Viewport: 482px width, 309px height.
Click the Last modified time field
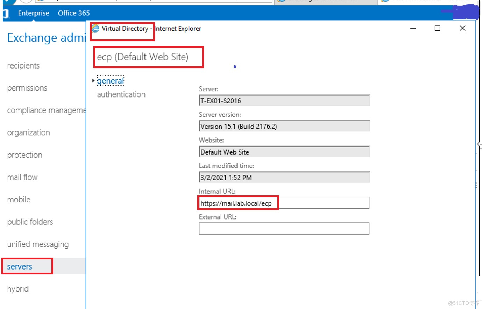(284, 177)
